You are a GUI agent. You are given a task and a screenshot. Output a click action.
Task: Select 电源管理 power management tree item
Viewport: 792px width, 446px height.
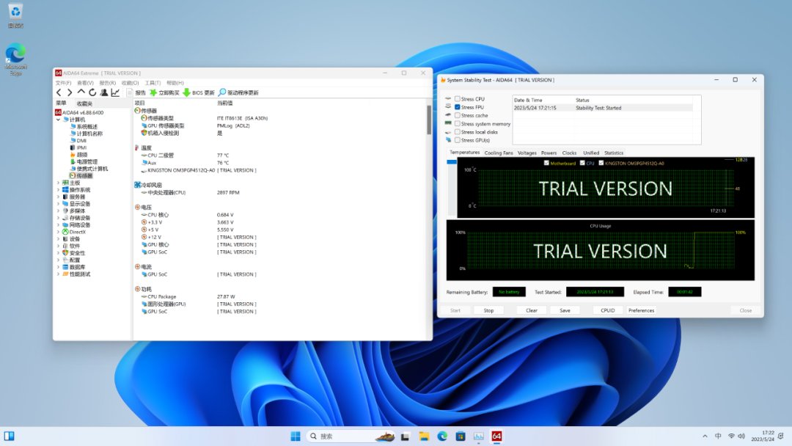click(87, 161)
